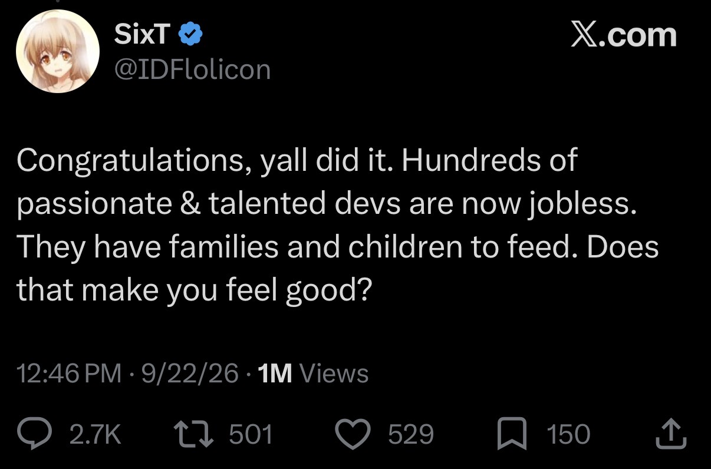Viewport: 711px width, 469px height.
Task: Open the SixT display name
Action: [142, 35]
